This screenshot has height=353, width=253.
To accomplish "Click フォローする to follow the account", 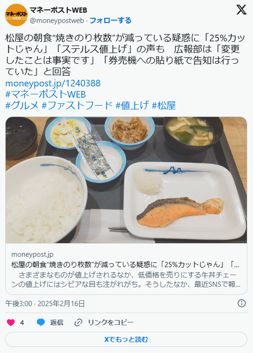I will point(110,20).
